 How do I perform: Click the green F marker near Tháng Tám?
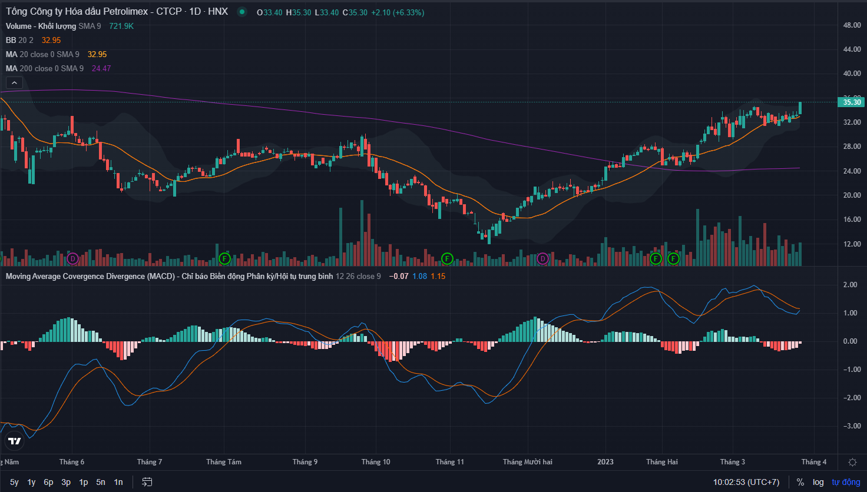pyautogui.click(x=224, y=258)
